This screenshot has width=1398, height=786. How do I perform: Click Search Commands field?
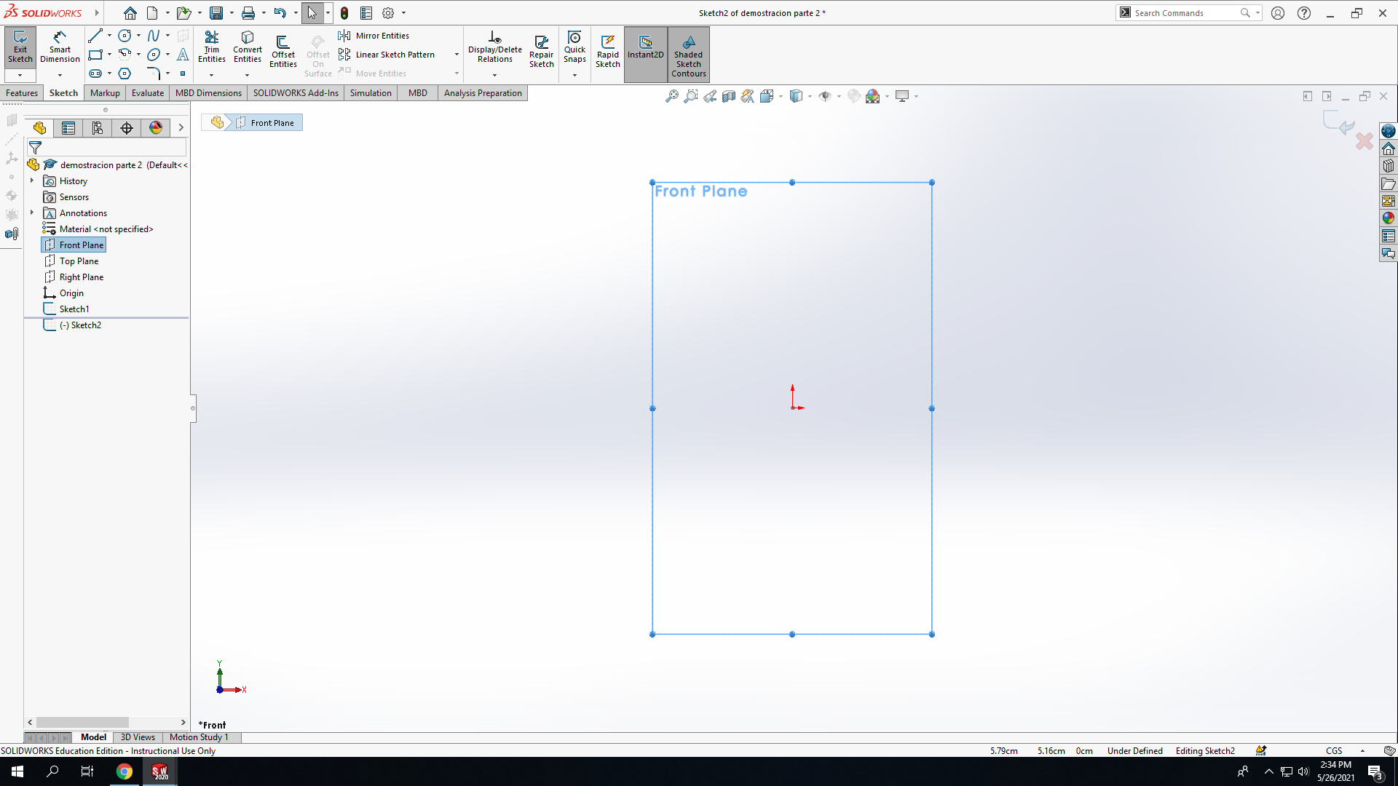click(1185, 13)
